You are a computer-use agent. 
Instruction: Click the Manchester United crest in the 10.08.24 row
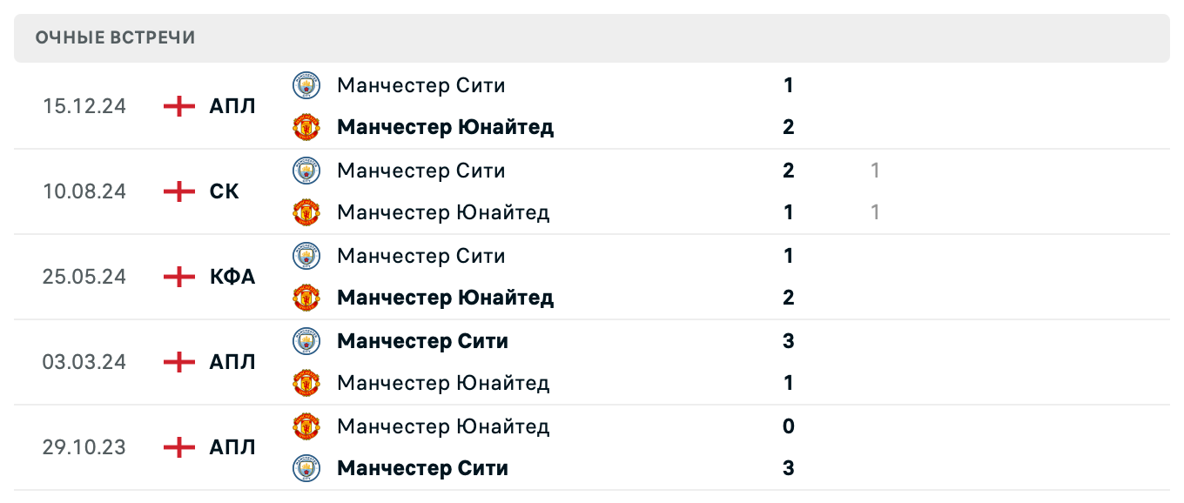point(306,211)
